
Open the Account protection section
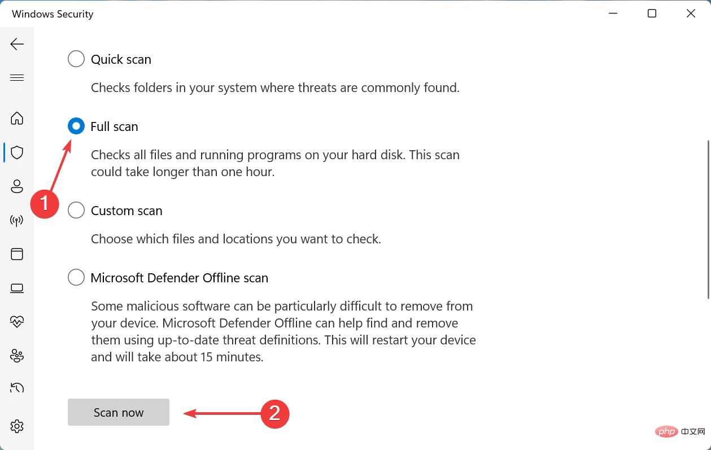[x=18, y=186]
